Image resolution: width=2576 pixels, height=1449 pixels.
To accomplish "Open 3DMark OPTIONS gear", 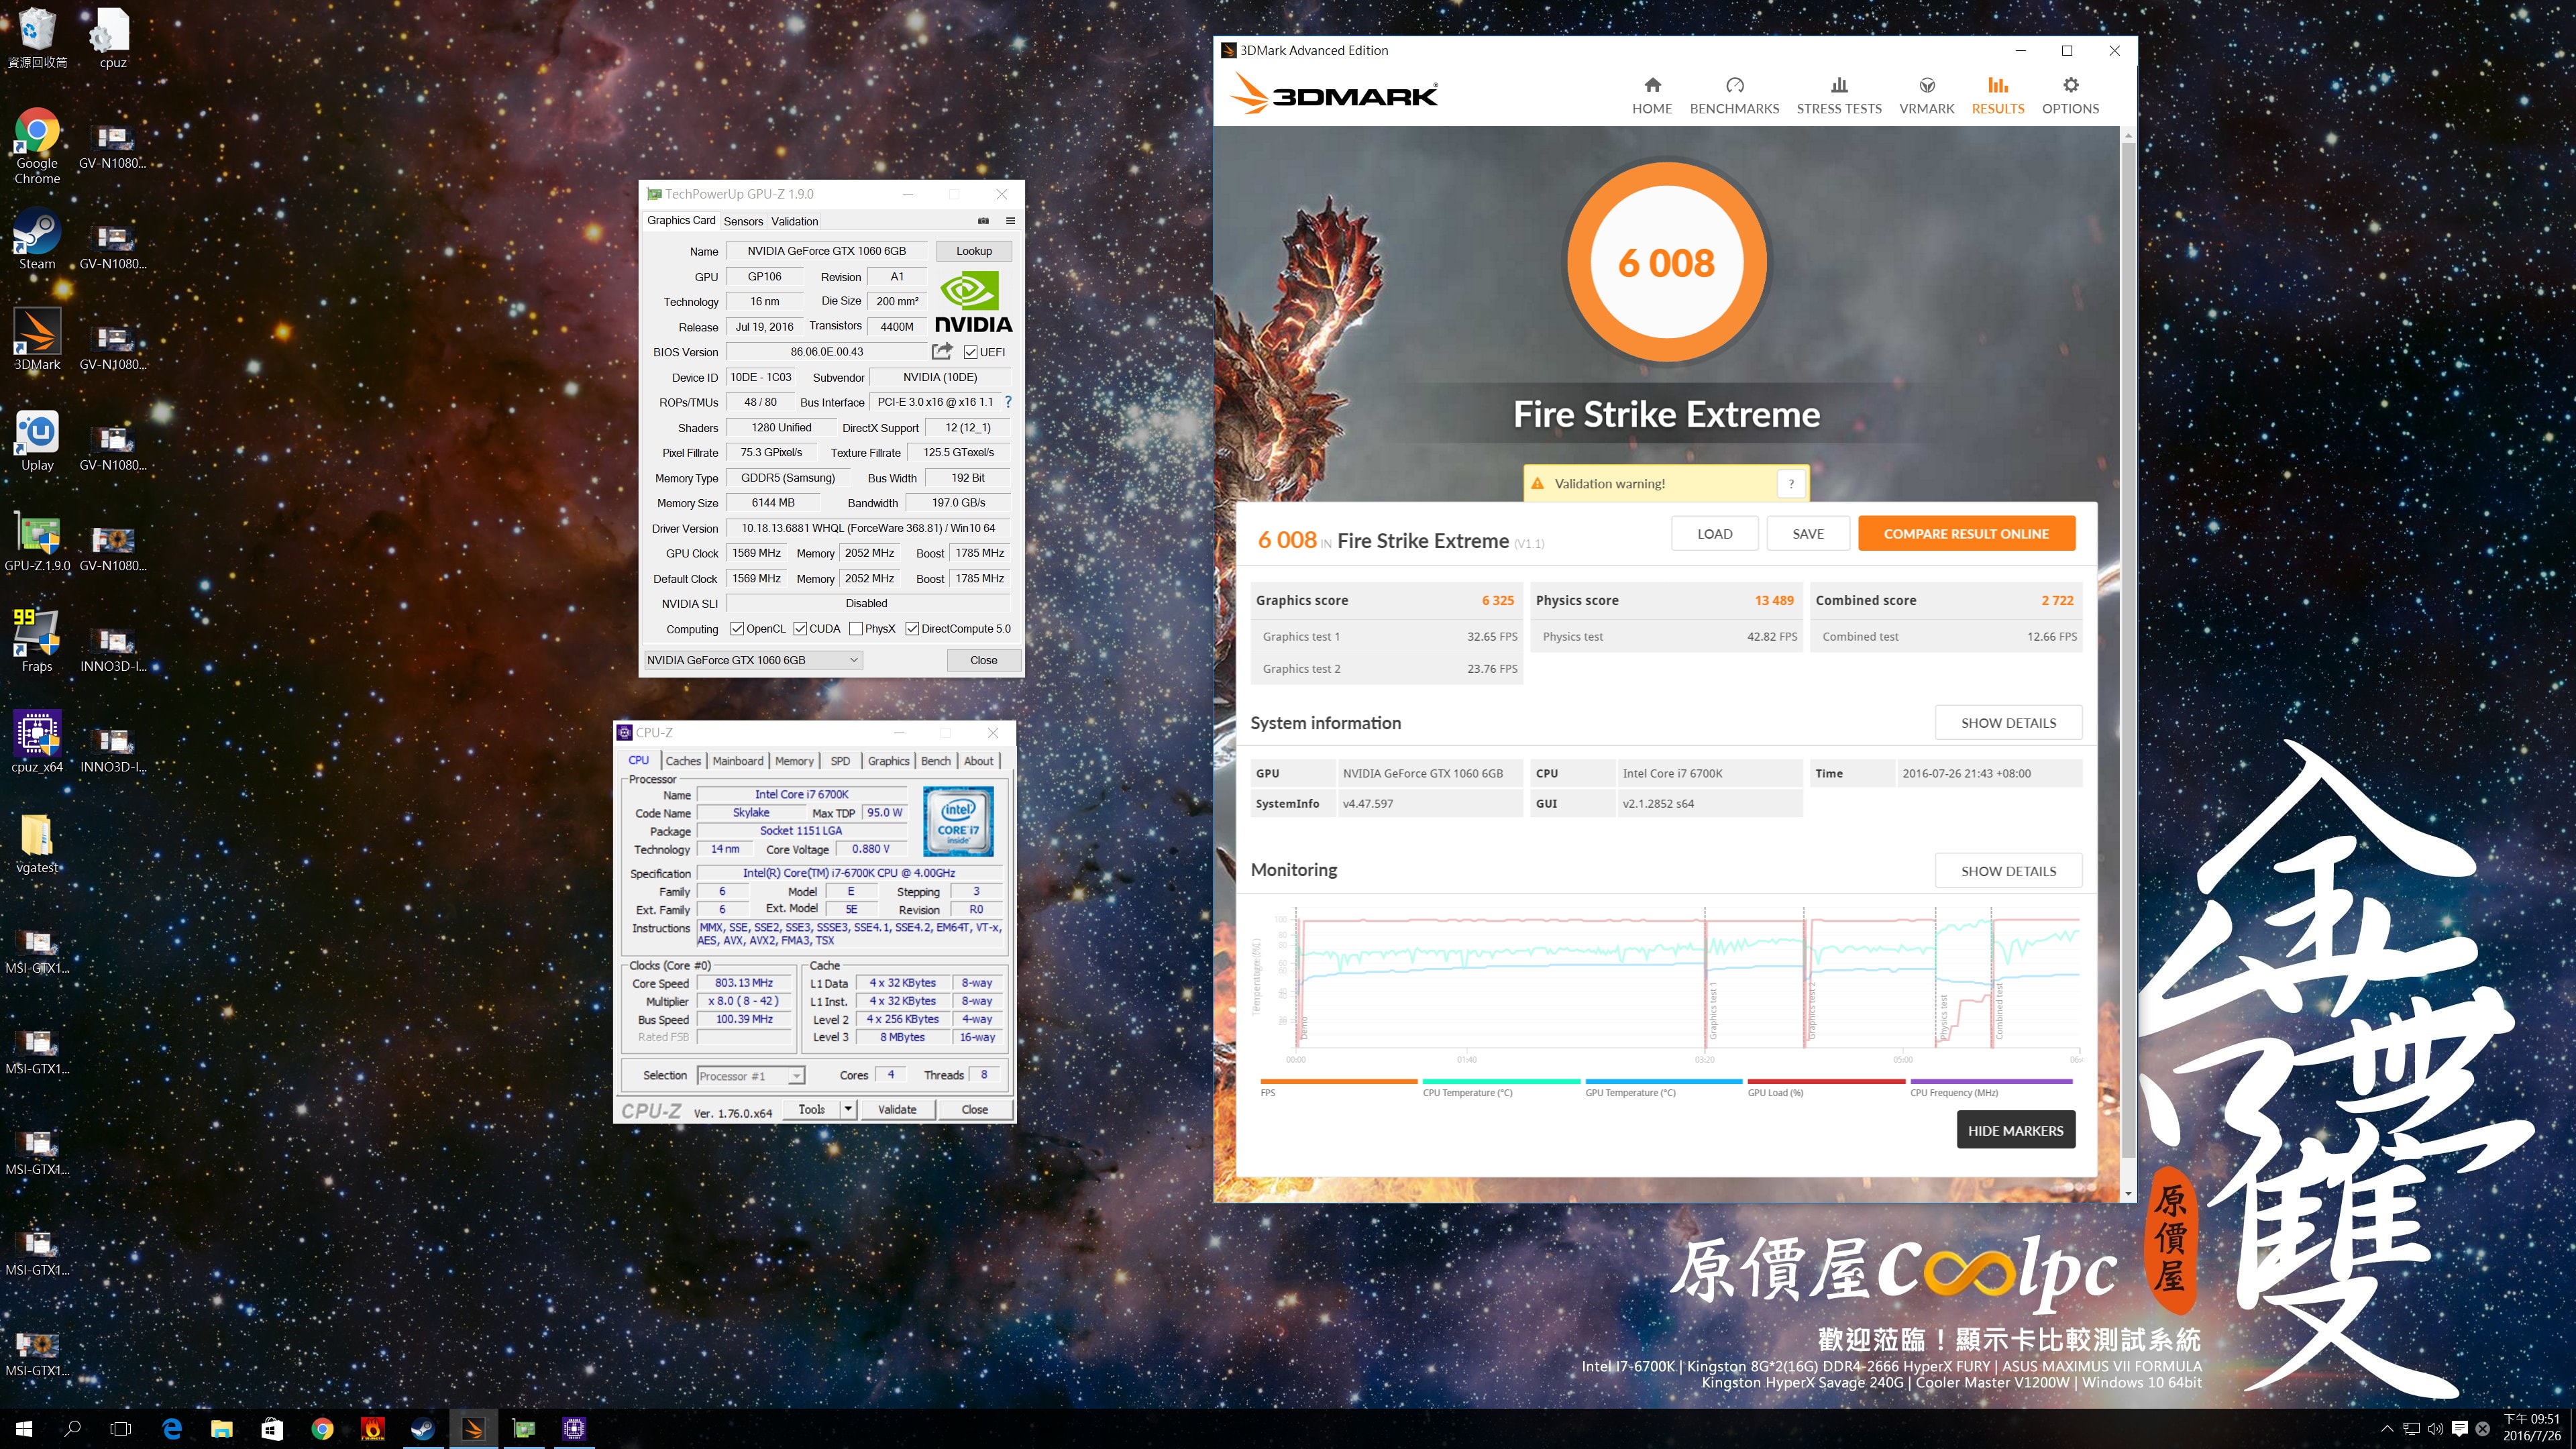I will coord(2070,96).
